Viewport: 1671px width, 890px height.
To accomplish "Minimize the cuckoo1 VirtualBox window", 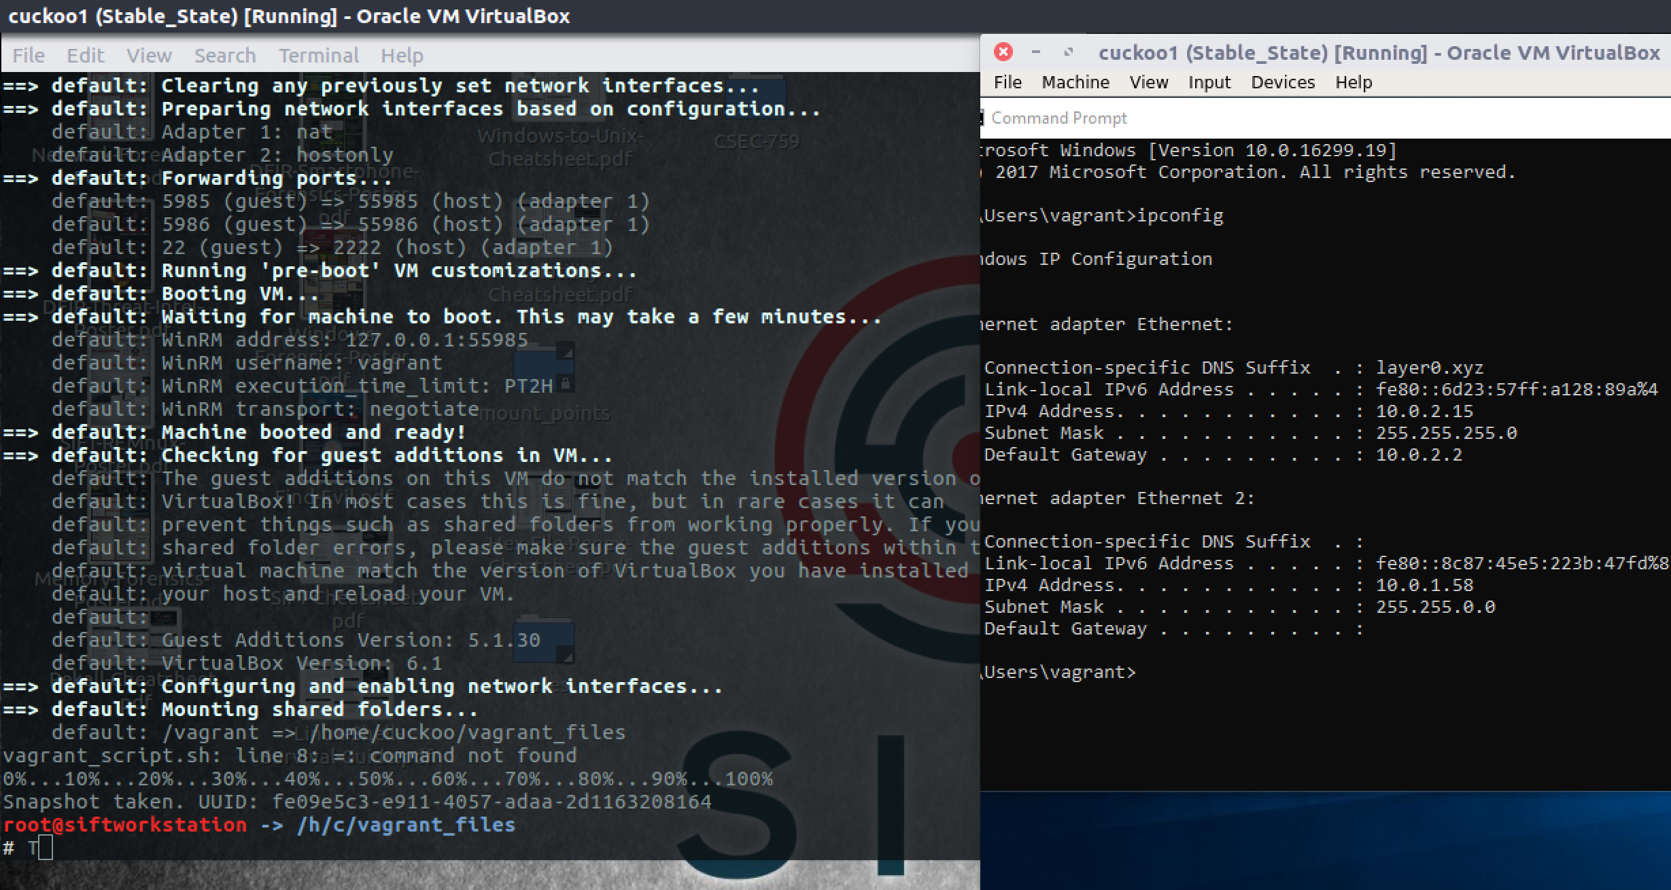I will pyautogui.click(x=1036, y=52).
